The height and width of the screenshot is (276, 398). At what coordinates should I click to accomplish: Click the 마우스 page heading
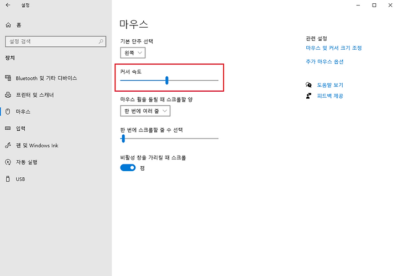(x=134, y=24)
